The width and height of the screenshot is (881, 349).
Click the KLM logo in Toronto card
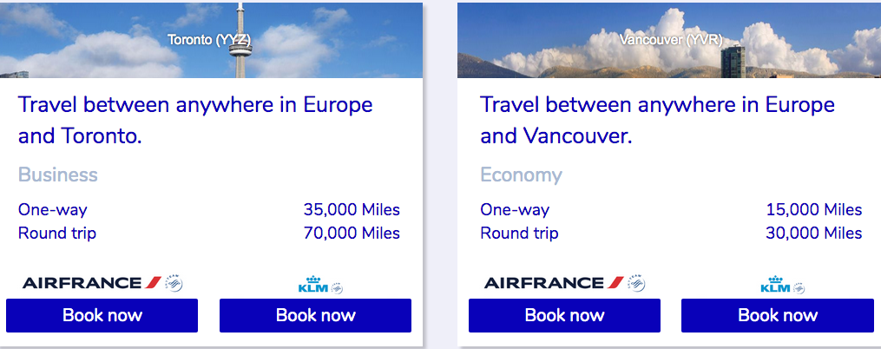[x=312, y=286]
